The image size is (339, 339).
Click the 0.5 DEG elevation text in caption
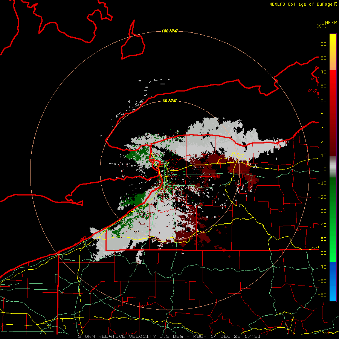171,336
